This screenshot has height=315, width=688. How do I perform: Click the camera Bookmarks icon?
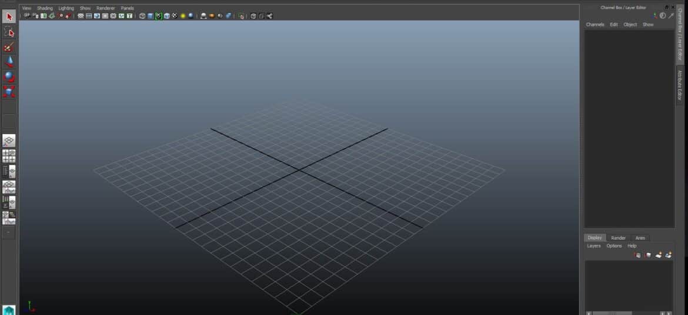[x=44, y=16]
